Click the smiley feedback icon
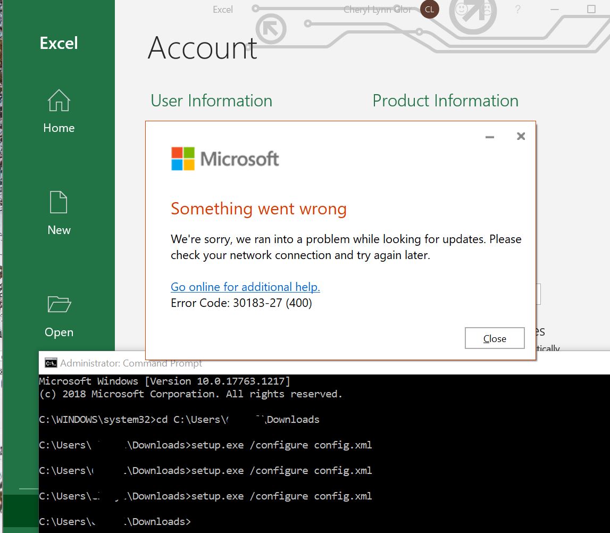The height and width of the screenshot is (533, 610). point(462,9)
